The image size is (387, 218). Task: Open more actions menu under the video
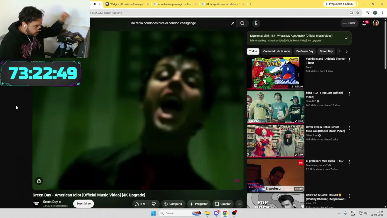[x=239, y=204]
